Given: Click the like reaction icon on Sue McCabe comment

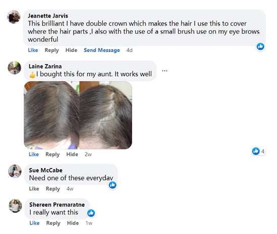Looking at the screenshot, I should point(113,185).
